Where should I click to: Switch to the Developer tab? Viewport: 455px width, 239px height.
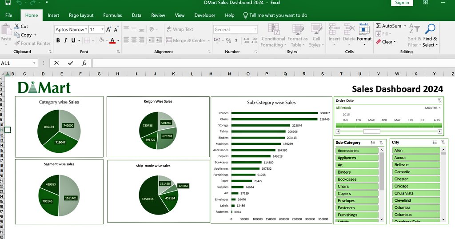pyautogui.click(x=204, y=16)
